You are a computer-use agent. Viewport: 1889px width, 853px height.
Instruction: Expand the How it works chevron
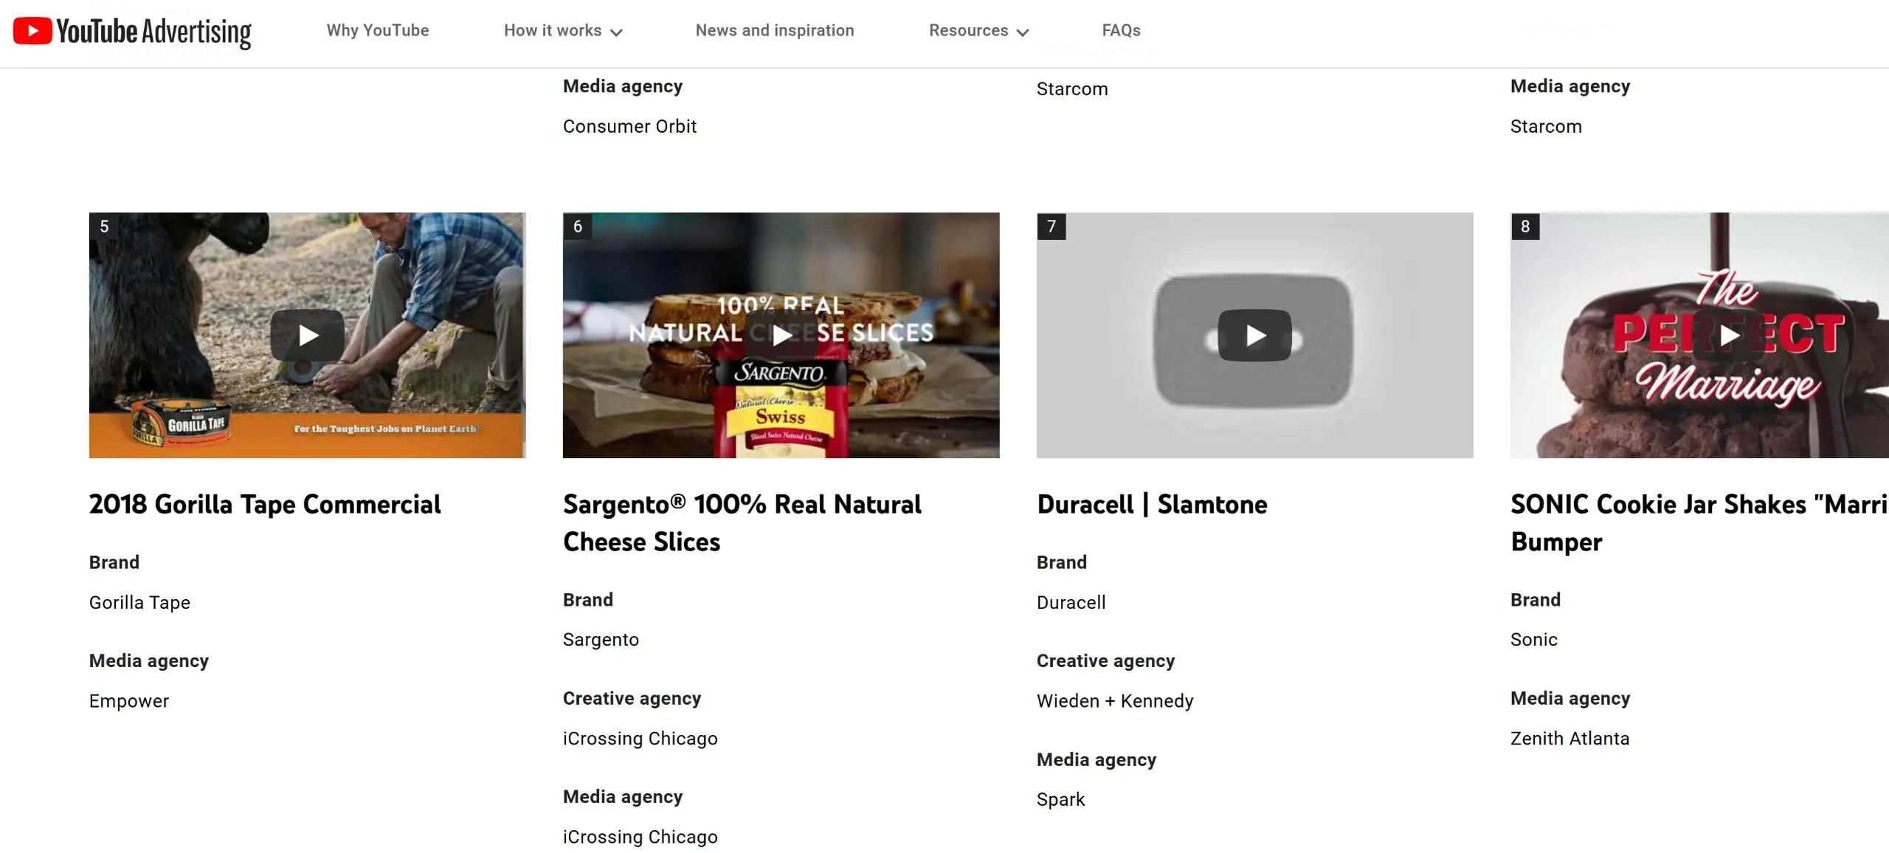coord(617,32)
